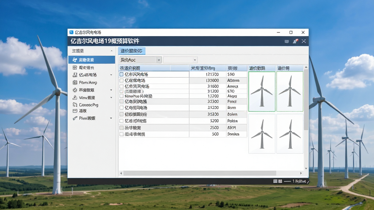
Task: Open the icon beside the Plmi sidebar entry
Action: (x=75, y=118)
